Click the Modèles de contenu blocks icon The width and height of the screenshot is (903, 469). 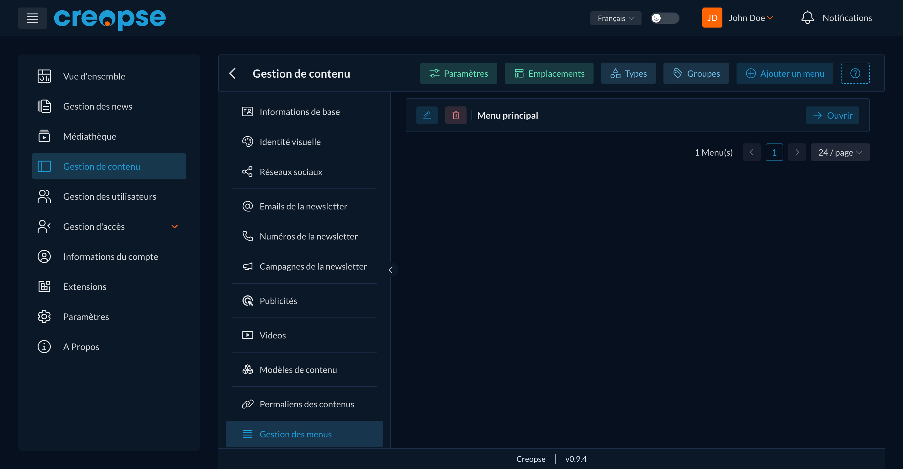pyautogui.click(x=247, y=369)
